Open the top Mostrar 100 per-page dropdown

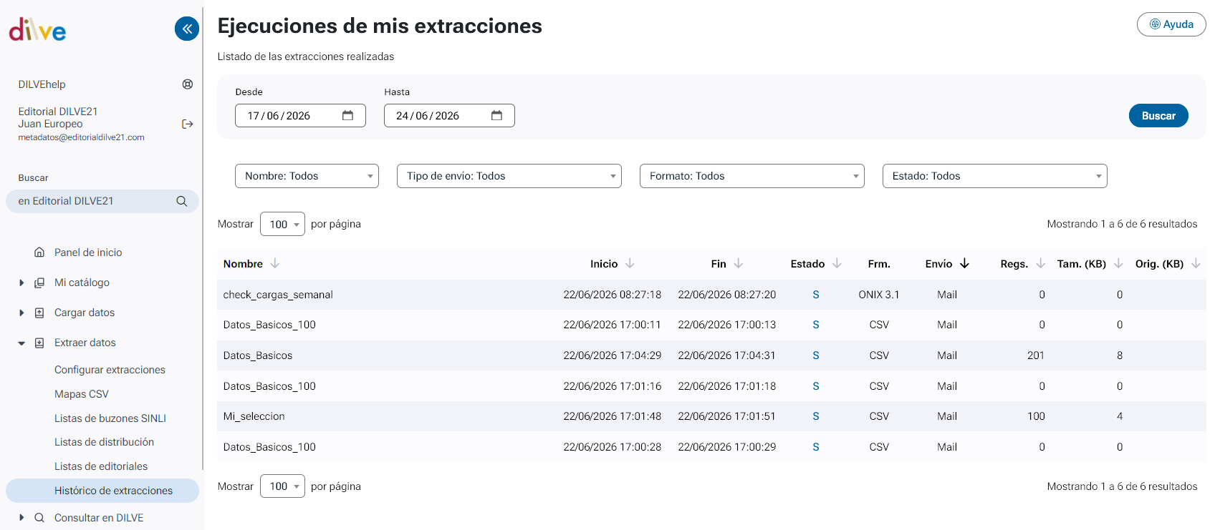tap(282, 225)
